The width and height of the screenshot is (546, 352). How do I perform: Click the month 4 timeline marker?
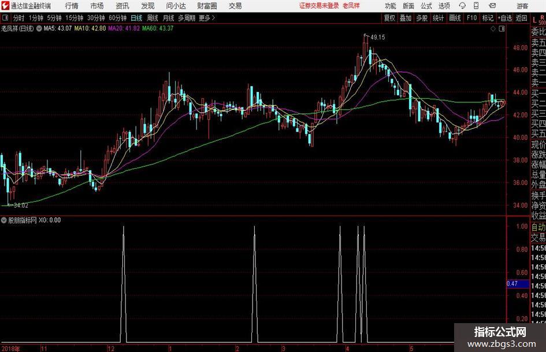click(x=347, y=349)
